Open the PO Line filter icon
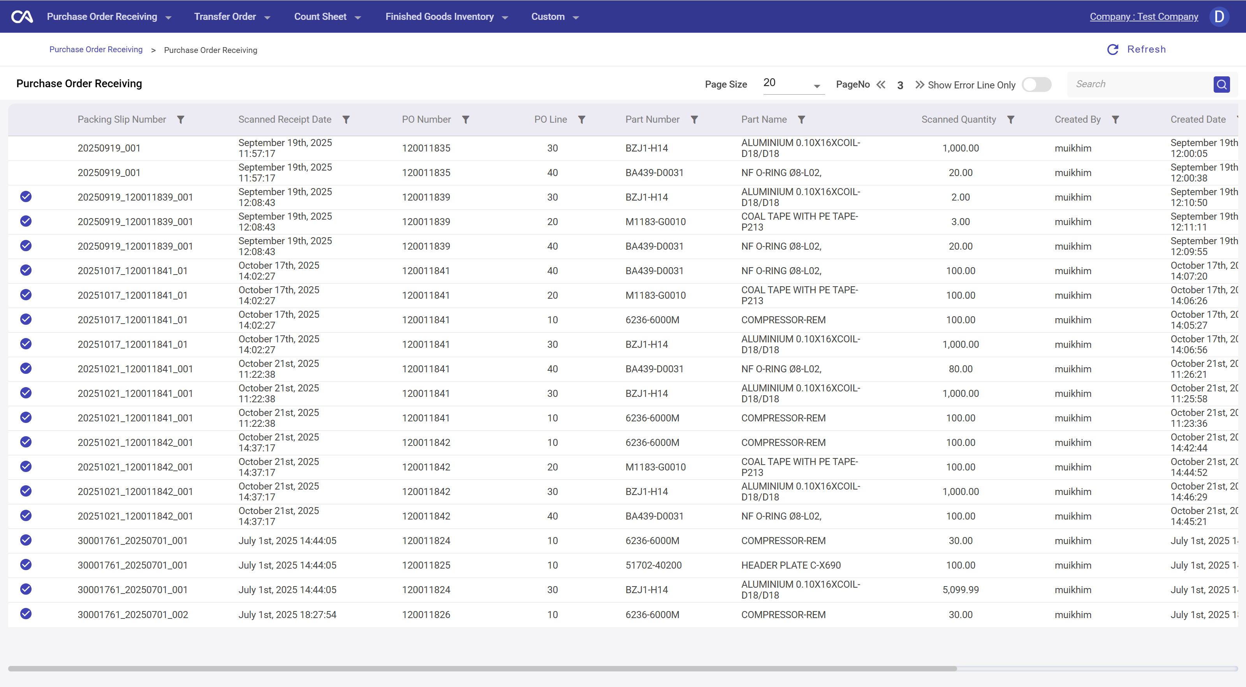 (581, 120)
